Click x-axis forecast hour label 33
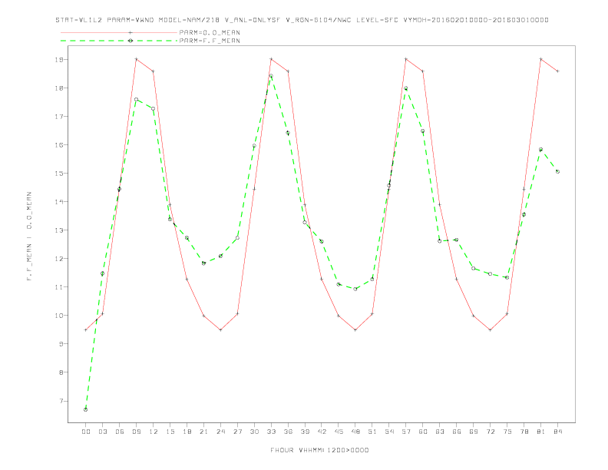 click(x=271, y=432)
